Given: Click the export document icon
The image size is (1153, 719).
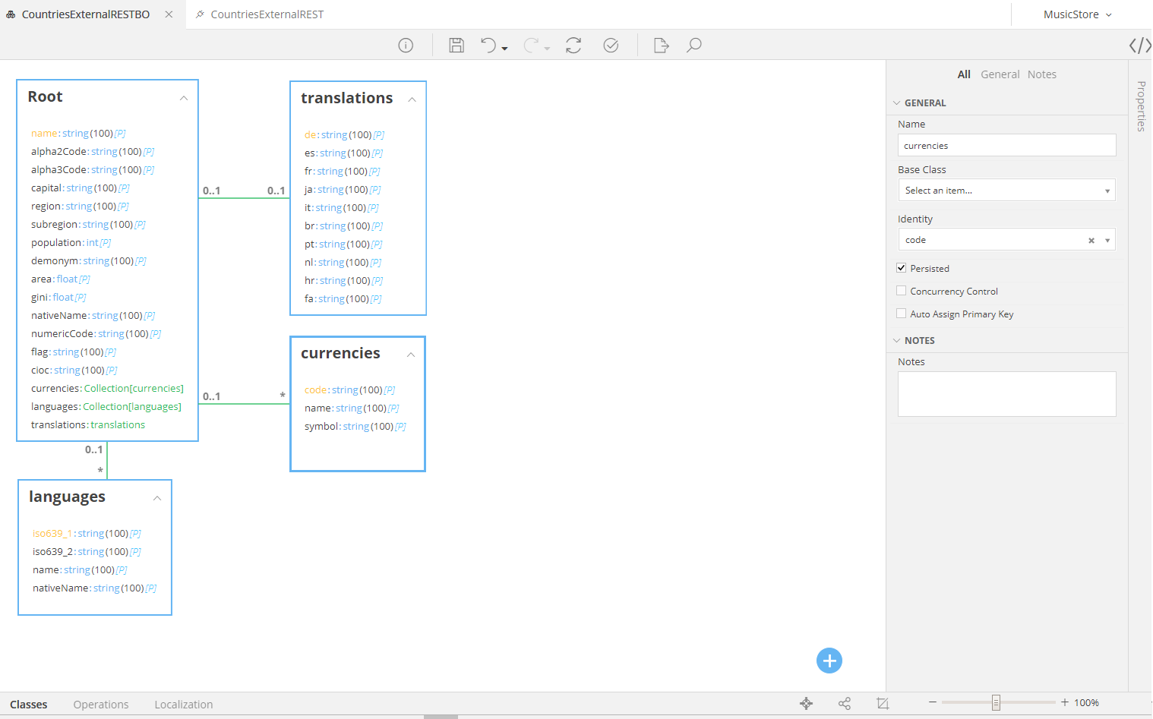Looking at the screenshot, I should pyautogui.click(x=661, y=46).
